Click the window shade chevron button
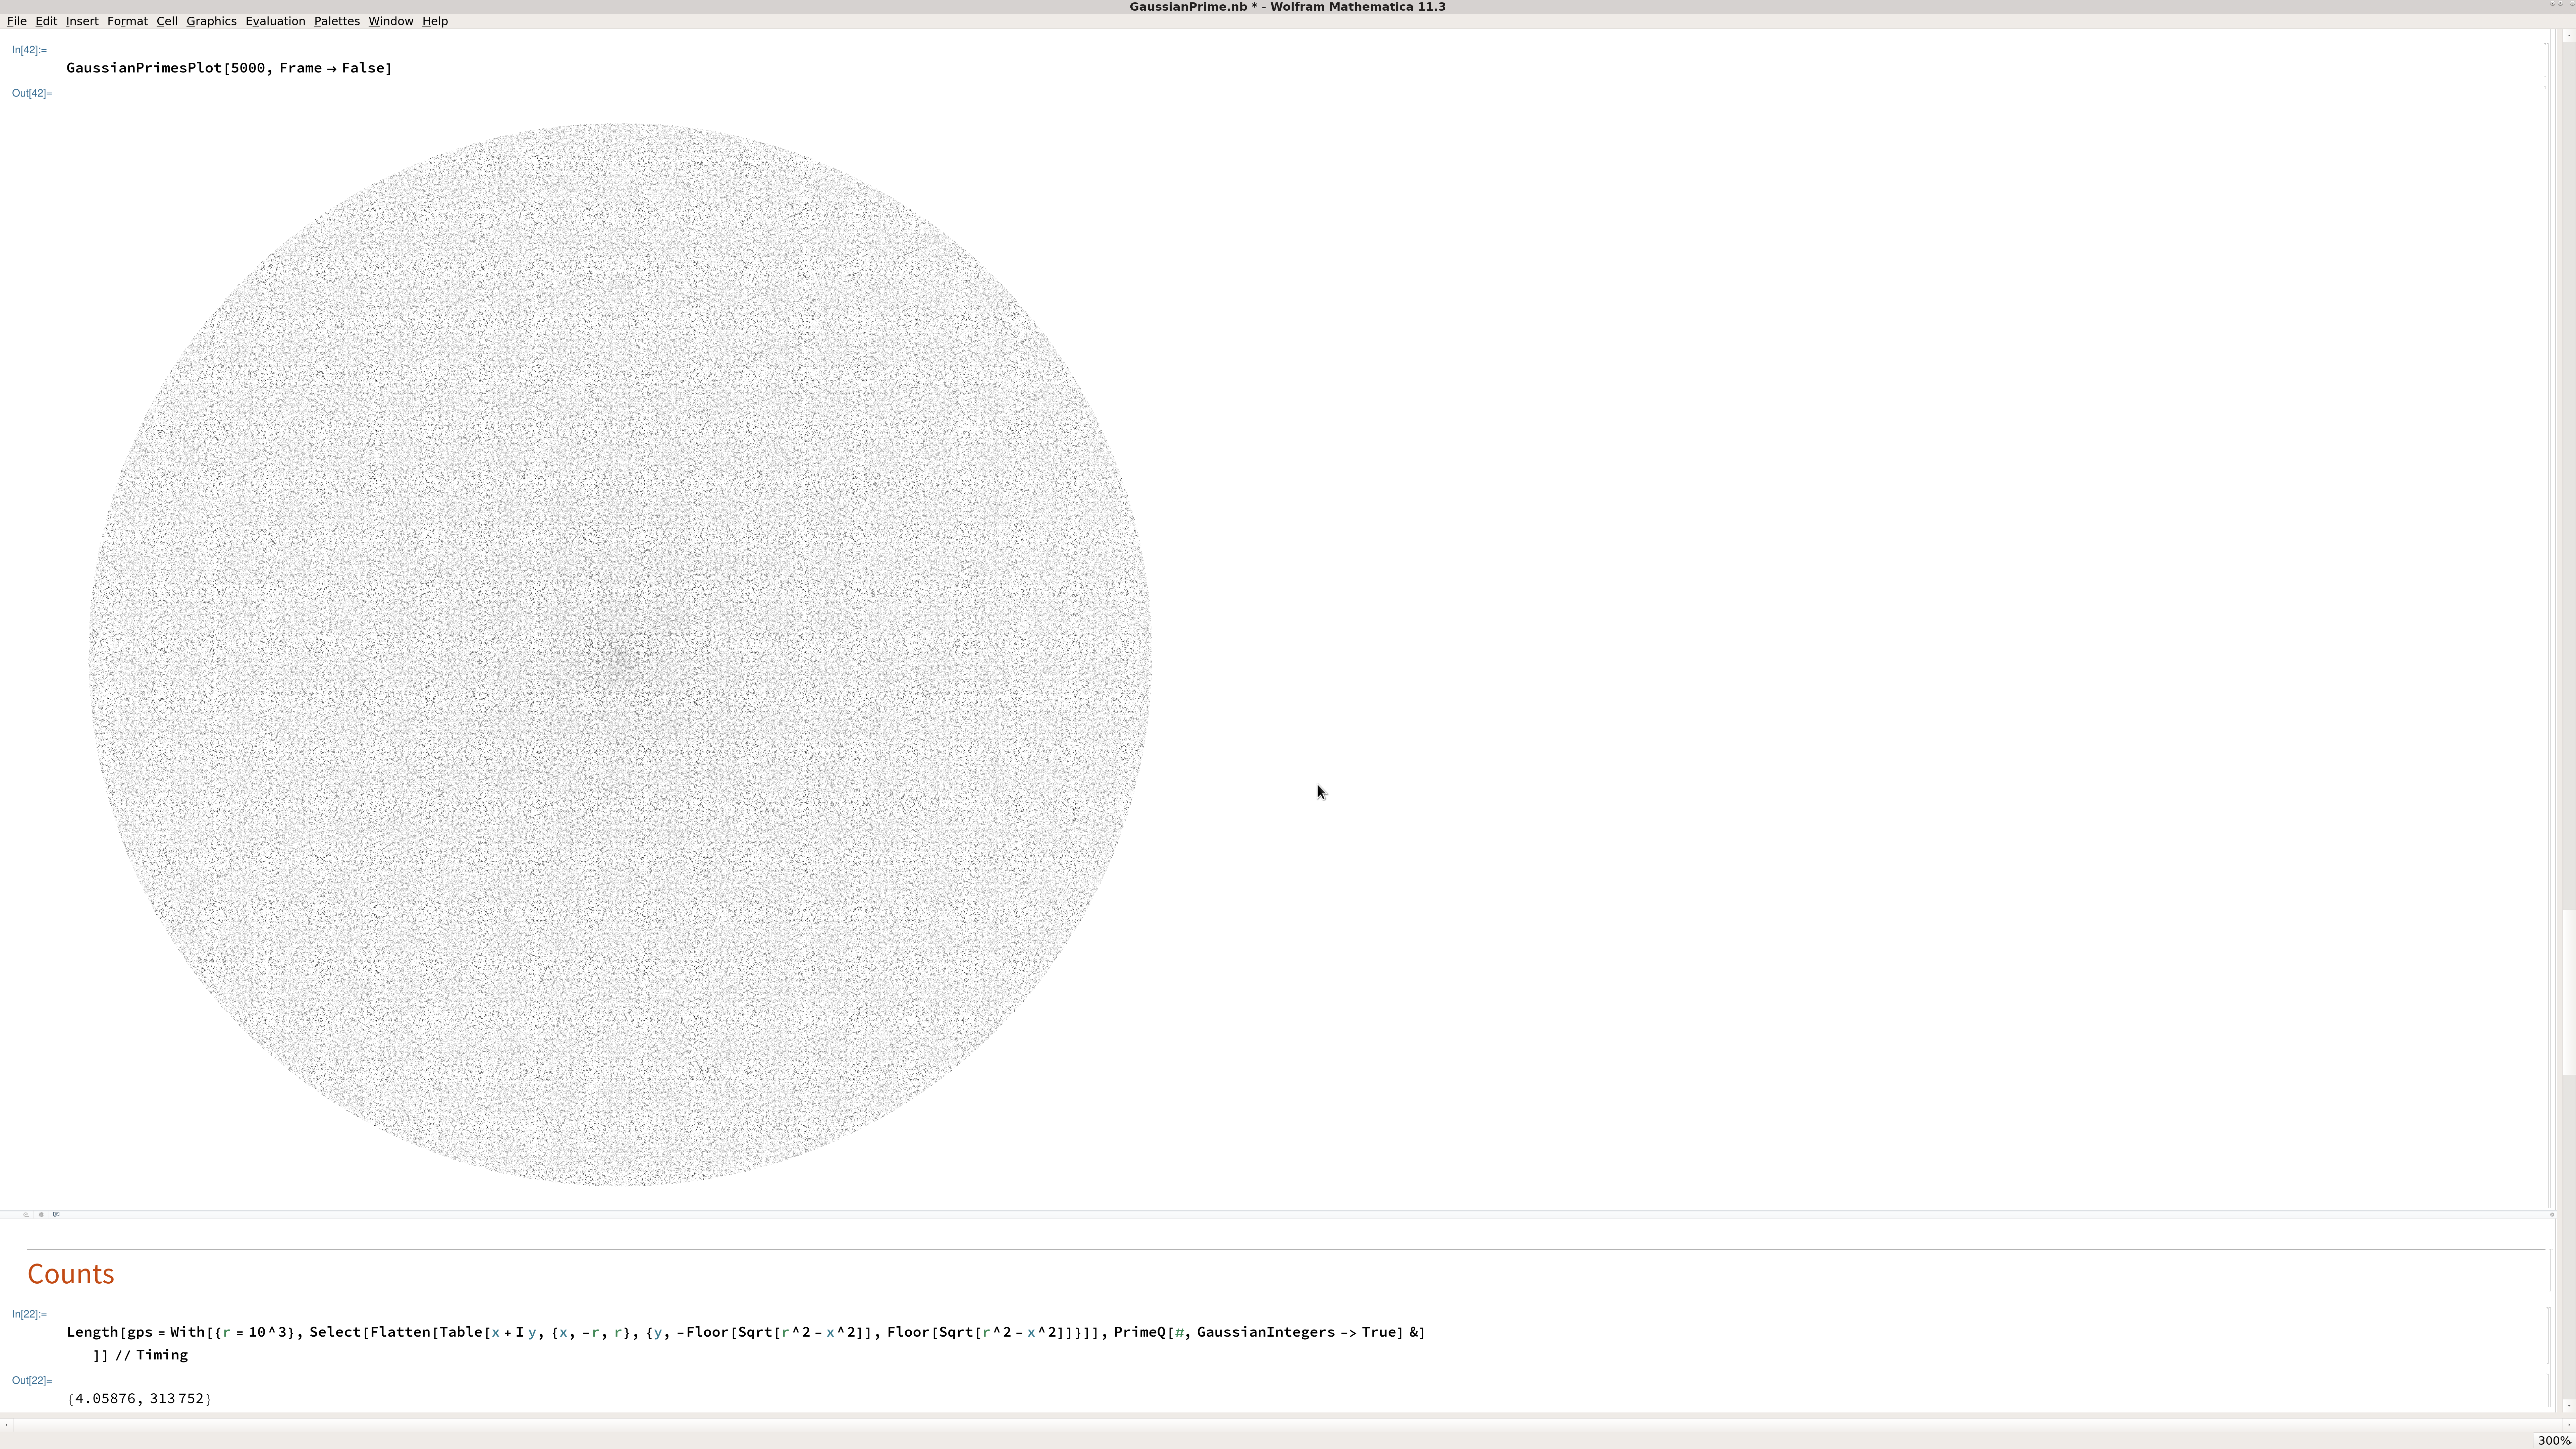2576x1449 pixels. 2553,3
